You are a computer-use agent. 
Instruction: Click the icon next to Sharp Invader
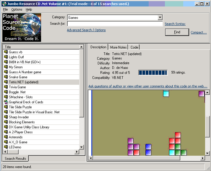click(6, 117)
